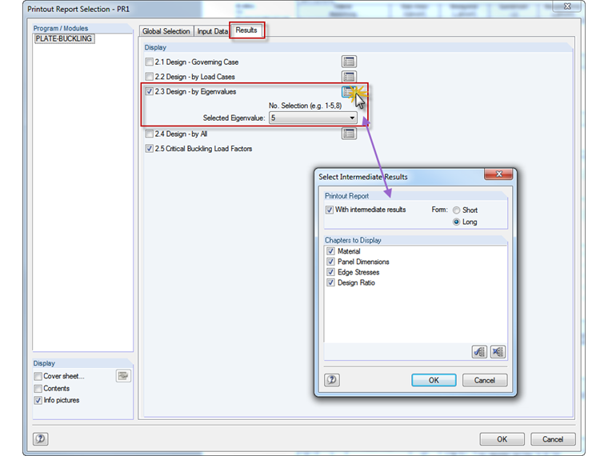Uncheck 2.5 Critical Buckling Load Factors
This screenshot has width=608, height=456.
pos(150,149)
